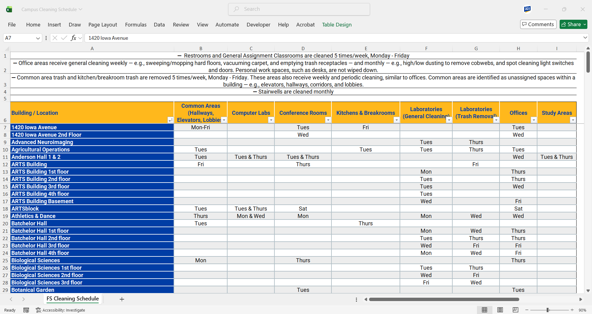The image size is (592, 314).
Task: Select row 7 header
Action: tap(5, 127)
